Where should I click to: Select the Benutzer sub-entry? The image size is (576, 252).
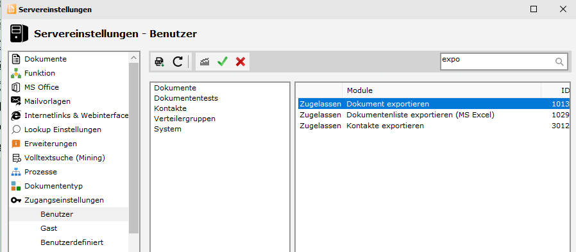[57, 214]
